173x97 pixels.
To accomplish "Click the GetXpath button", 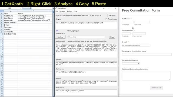I will point(112,16).
